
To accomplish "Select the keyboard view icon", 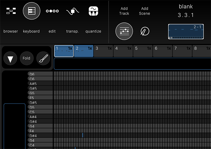I will click(32, 11).
